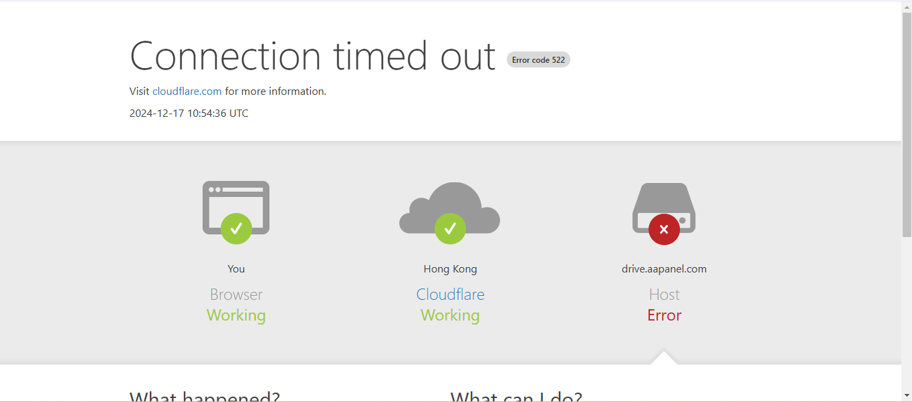912x402 pixels.
Task: Click the Hong Kong location label
Action: click(x=450, y=268)
